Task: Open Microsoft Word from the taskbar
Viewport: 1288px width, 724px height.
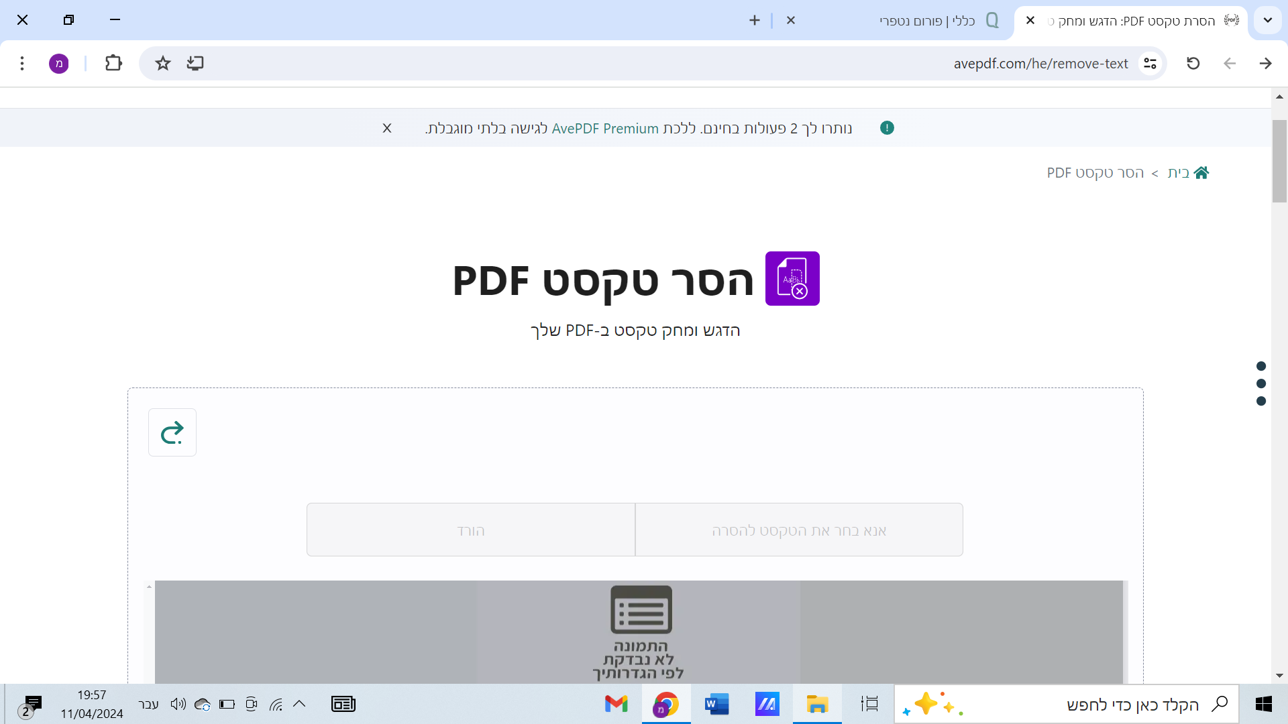Action: 716,704
